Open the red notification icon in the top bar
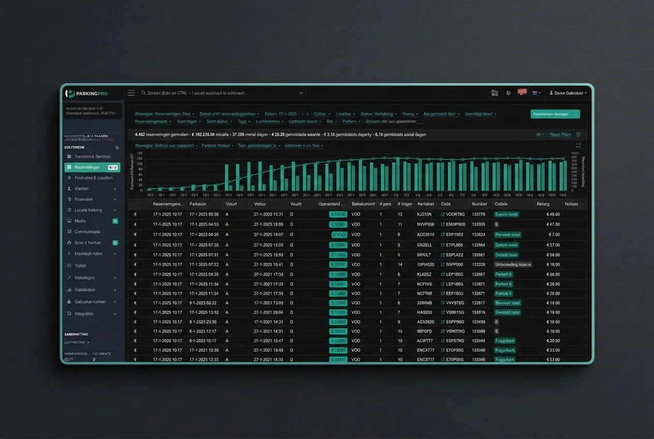Viewport: 654px width, 439px height. [x=522, y=93]
